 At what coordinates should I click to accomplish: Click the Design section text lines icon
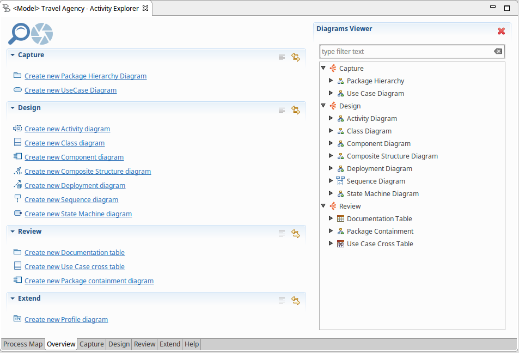pos(282,109)
